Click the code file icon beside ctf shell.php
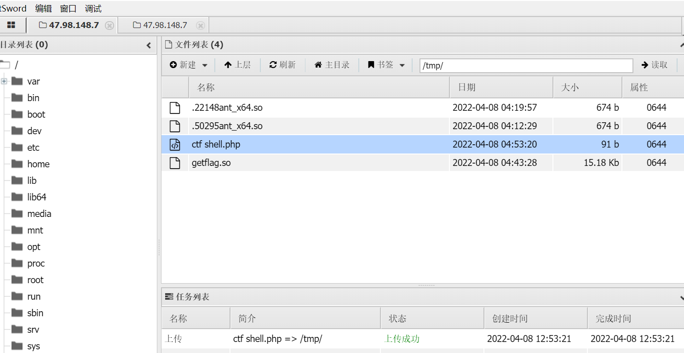This screenshot has width=684, height=353. point(175,144)
